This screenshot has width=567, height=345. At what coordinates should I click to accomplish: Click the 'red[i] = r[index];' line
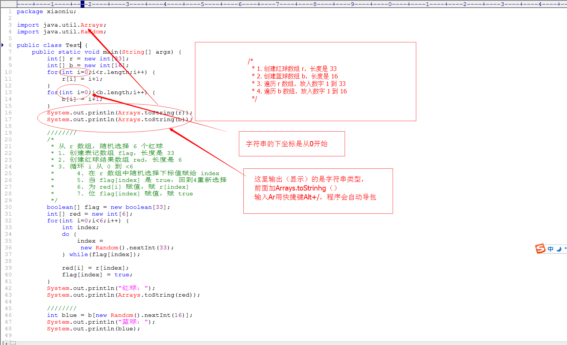95,268
